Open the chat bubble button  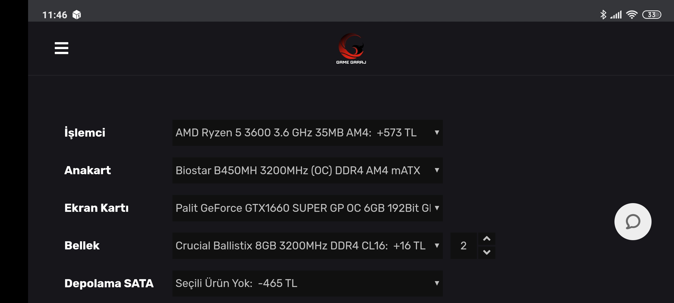633,222
